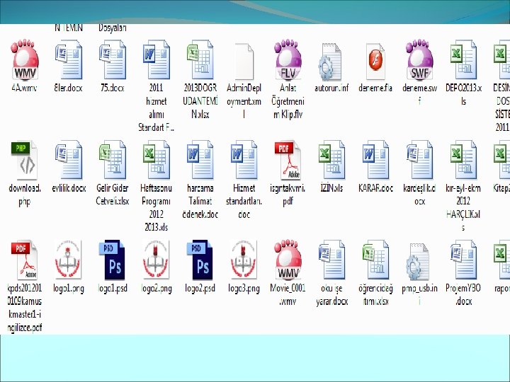Viewport: 510px width, 382px height.
Task: Select the Haftasonu Programı 2012 2013.xls icon
Action: [x=156, y=160]
